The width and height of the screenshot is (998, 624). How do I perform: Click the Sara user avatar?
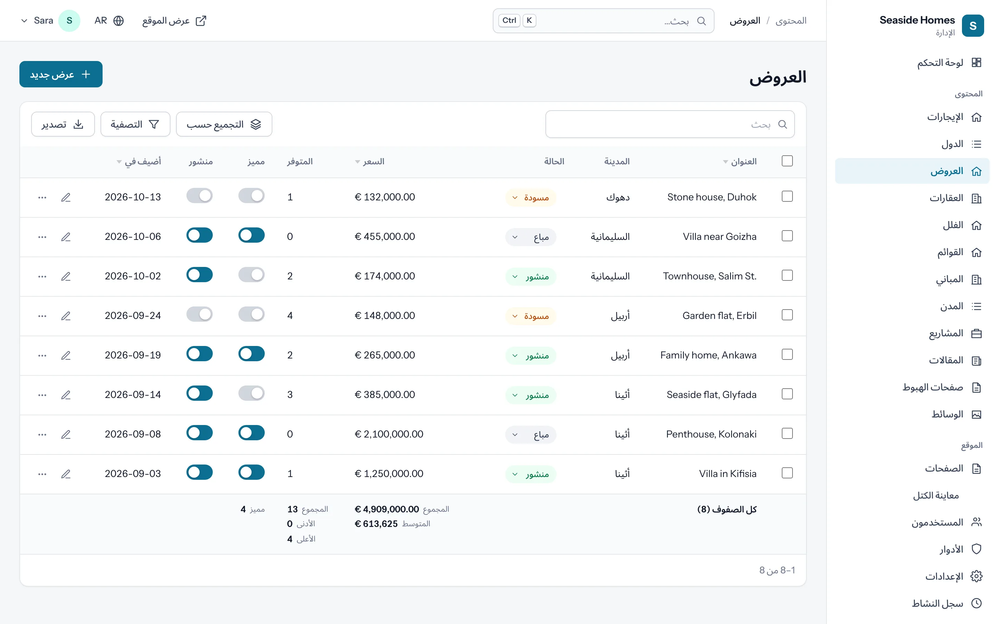69,21
